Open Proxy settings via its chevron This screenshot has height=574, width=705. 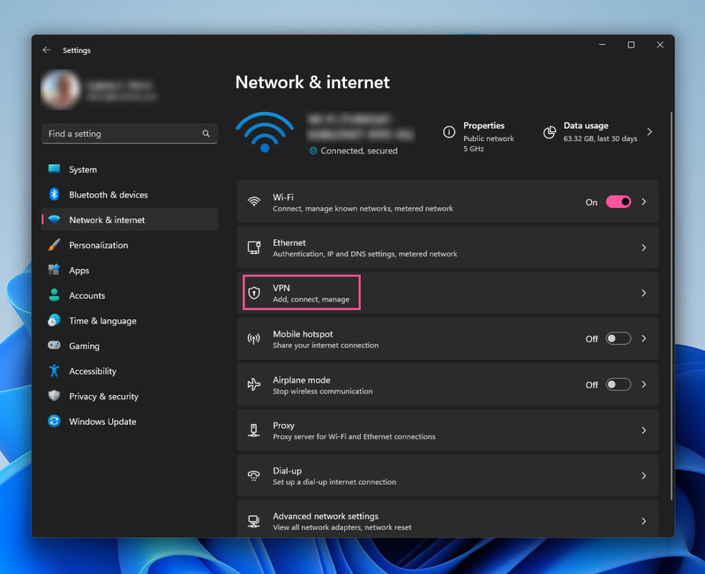tap(644, 430)
